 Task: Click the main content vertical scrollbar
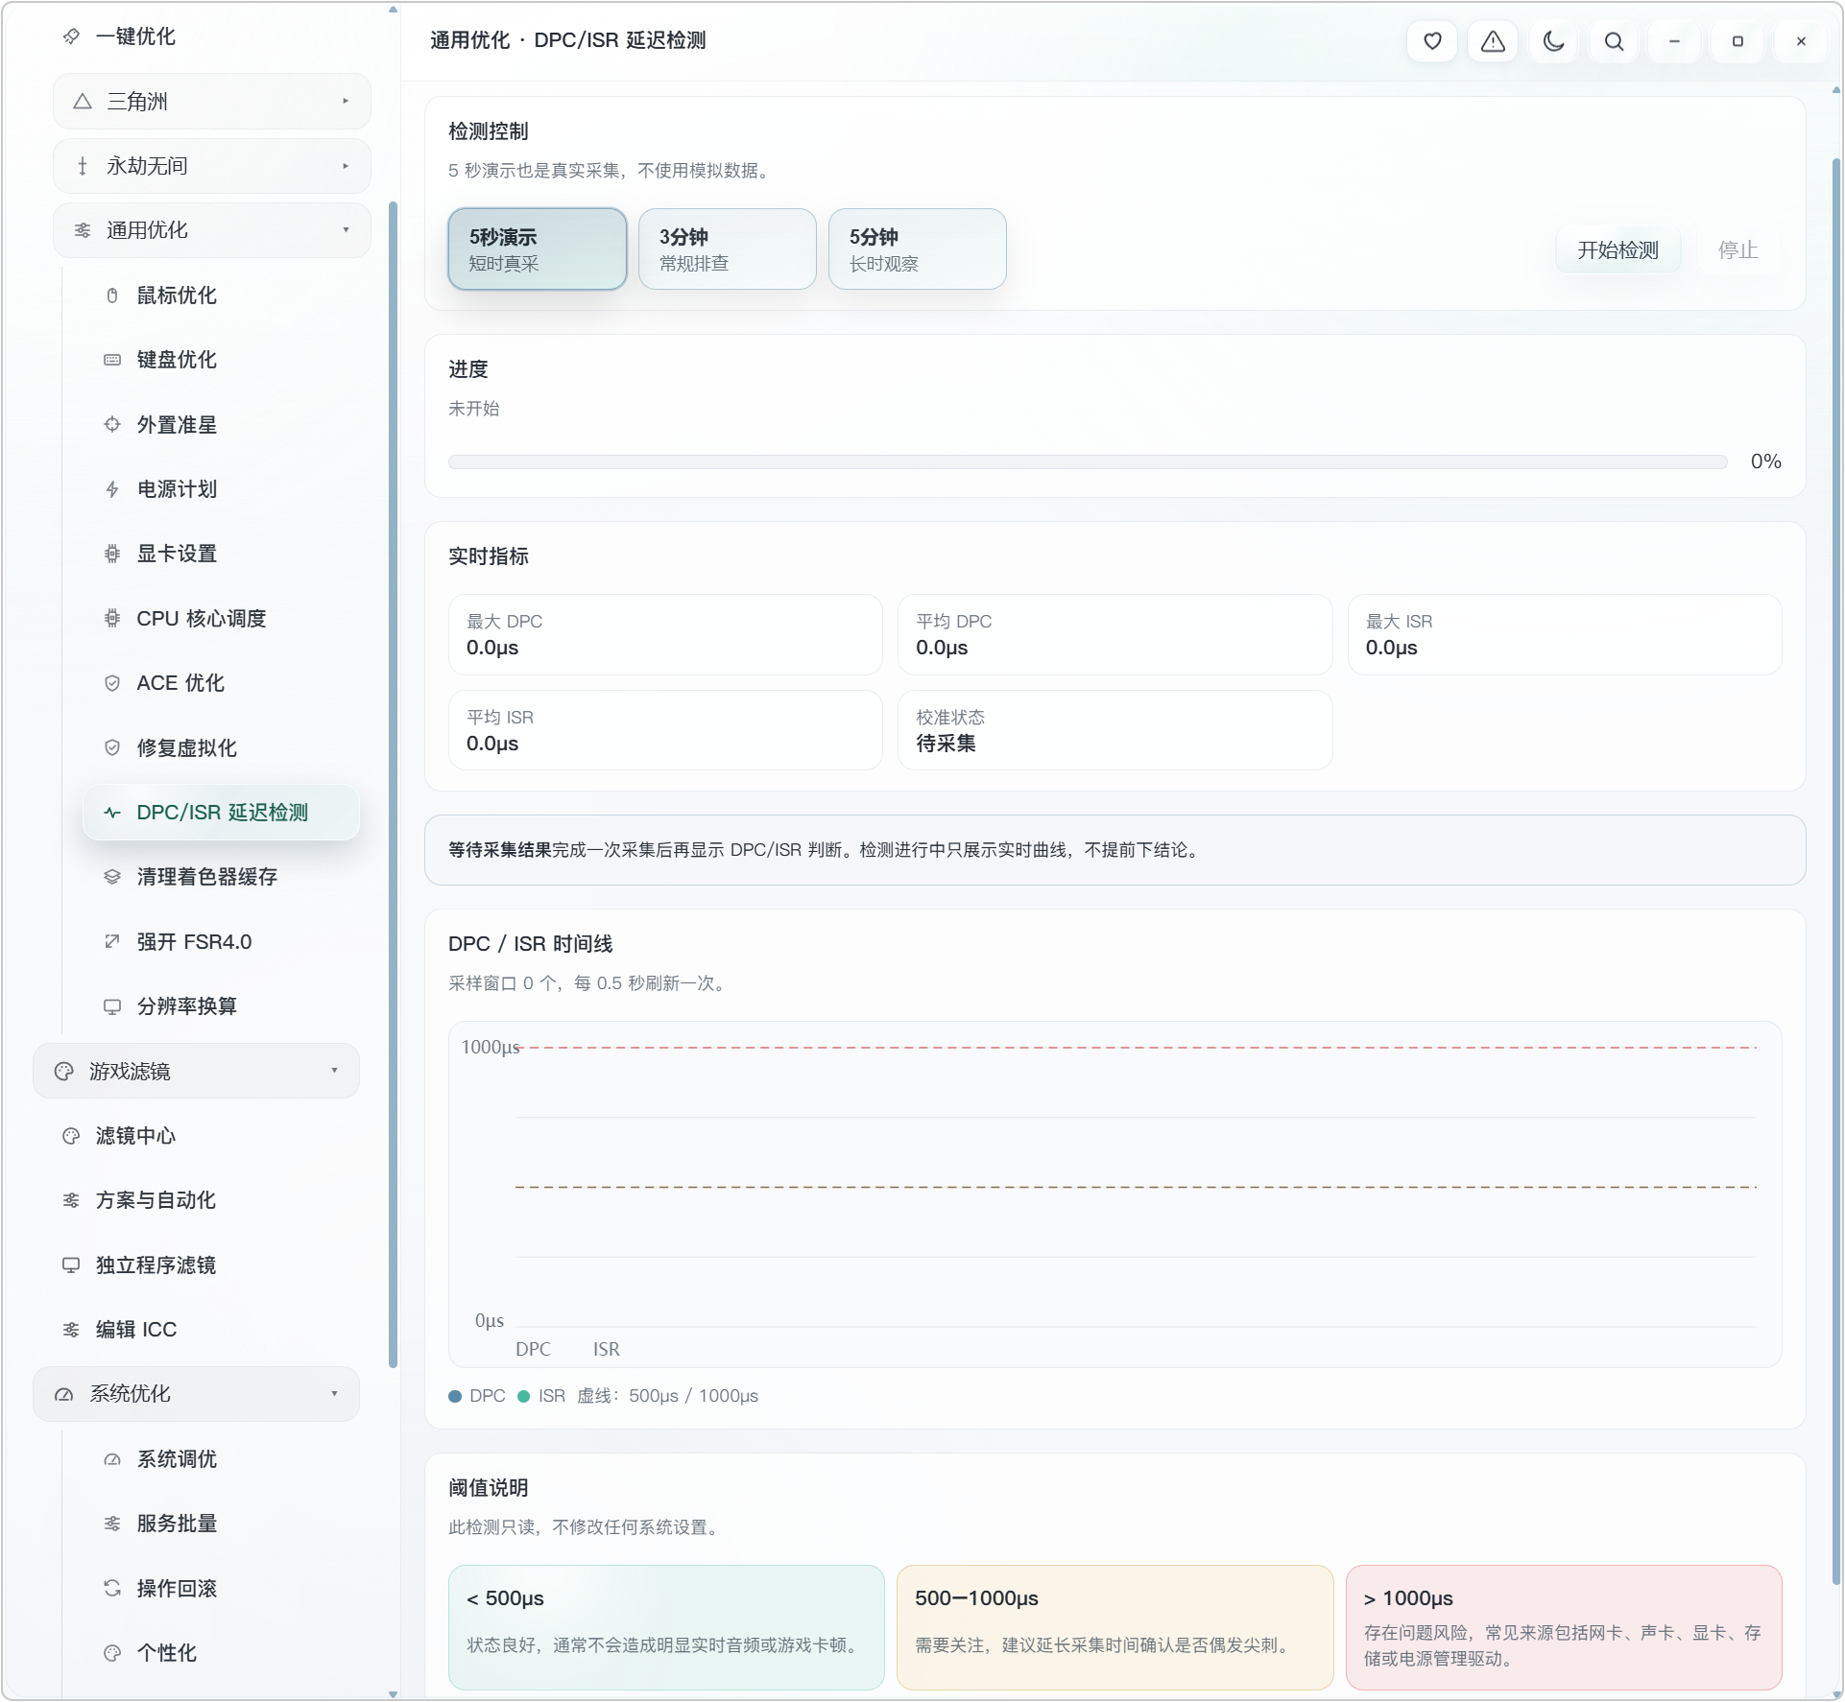(1836, 870)
